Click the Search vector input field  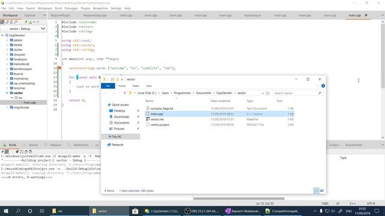(x=298, y=93)
